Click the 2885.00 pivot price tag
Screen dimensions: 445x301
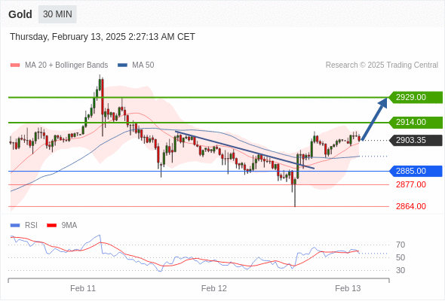point(415,171)
